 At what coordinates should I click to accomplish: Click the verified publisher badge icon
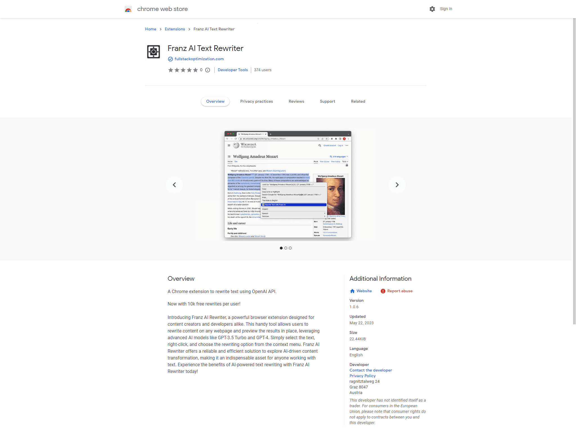tap(170, 59)
